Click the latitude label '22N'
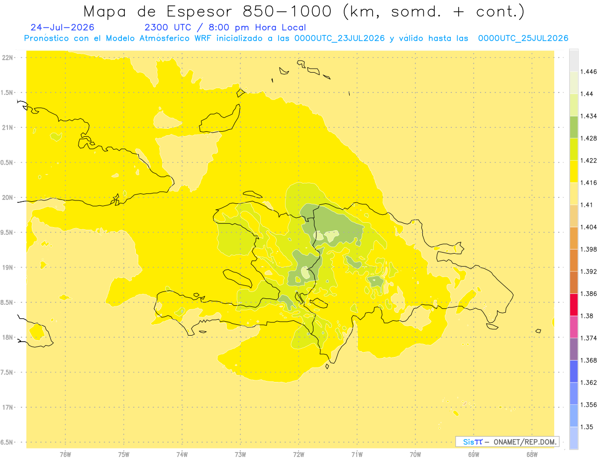The image size is (597, 461). tap(7, 58)
